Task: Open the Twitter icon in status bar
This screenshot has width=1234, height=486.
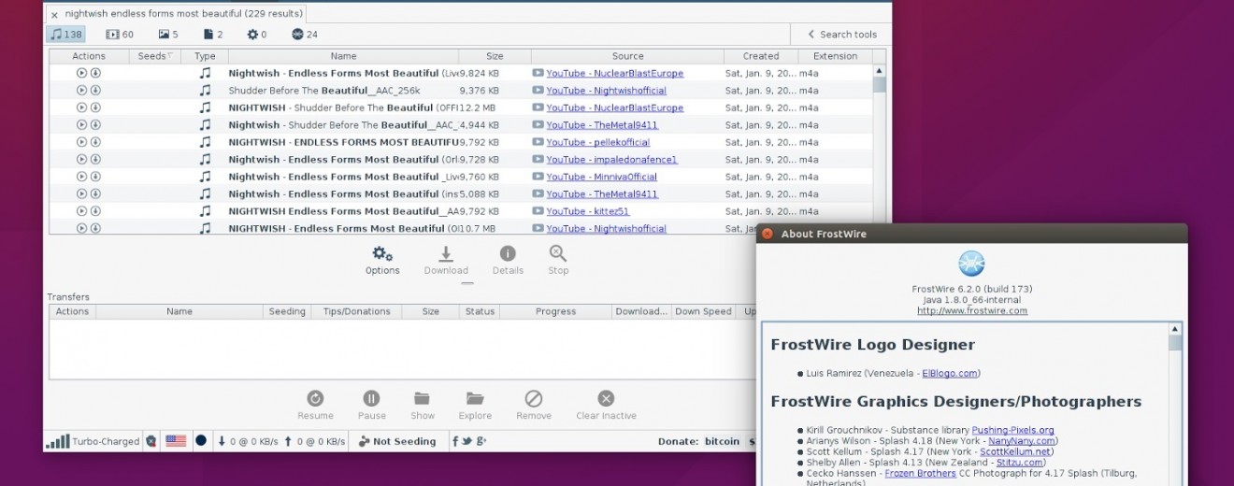Action: pyautogui.click(x=467, y=441)
